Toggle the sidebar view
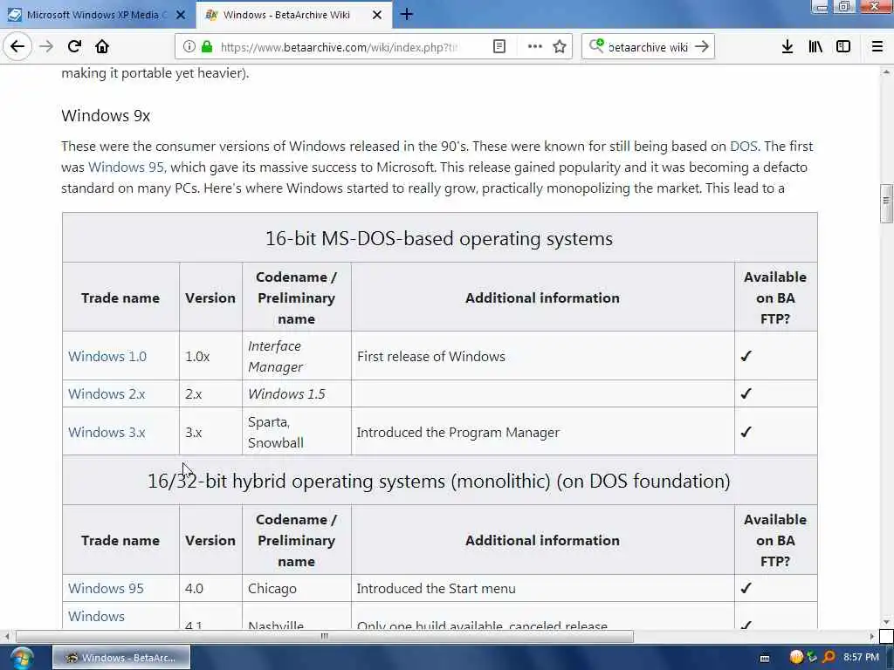894x670 pixels. 843,47
